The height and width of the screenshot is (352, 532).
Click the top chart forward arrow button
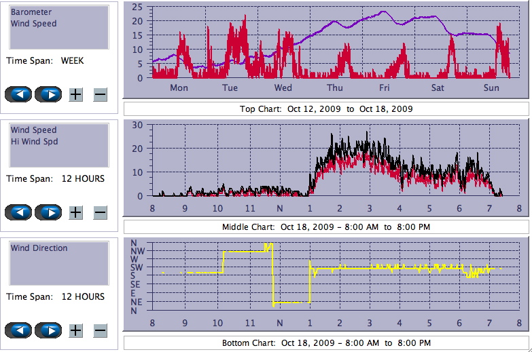(x=48, y=94)
